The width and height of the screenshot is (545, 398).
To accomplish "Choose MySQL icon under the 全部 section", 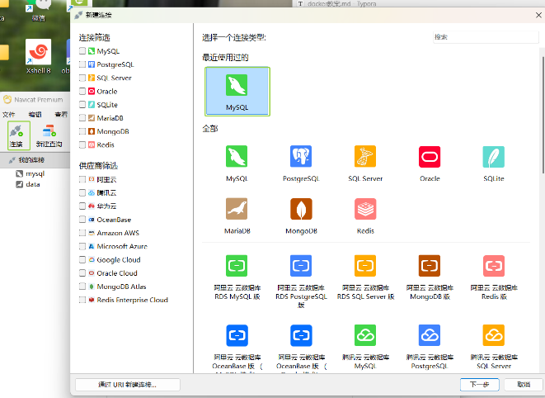I will click(237, 156).
